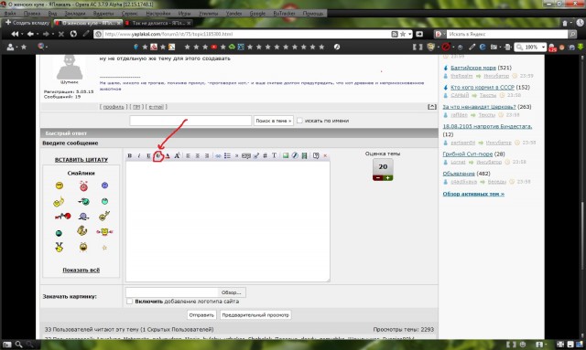This screenshot has height=350, width=586.
Task: Click 'Создать вкладку' new tab button
Action: [27, 23]
